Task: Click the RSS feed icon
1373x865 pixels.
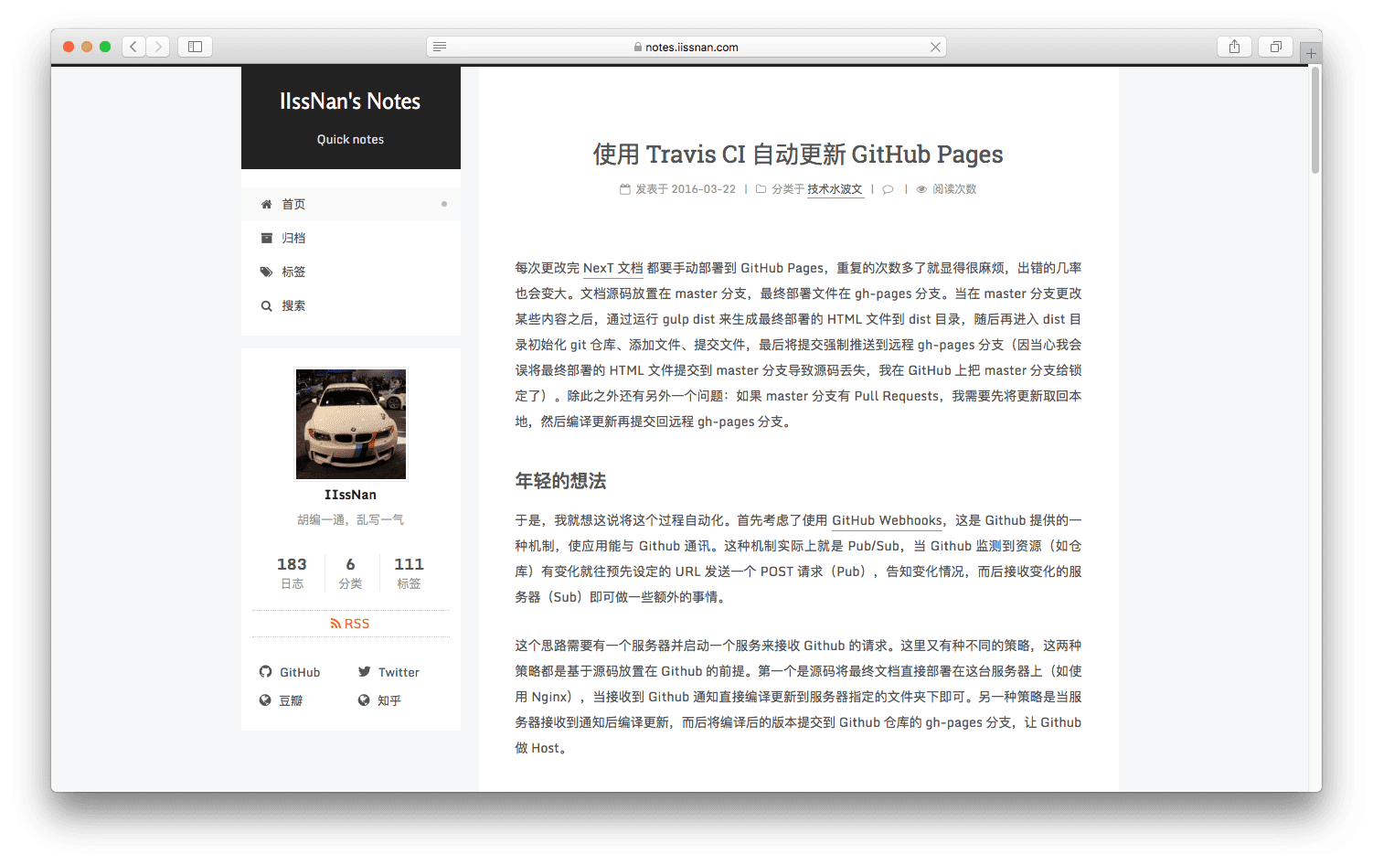Action: click(x=335, y=624)
